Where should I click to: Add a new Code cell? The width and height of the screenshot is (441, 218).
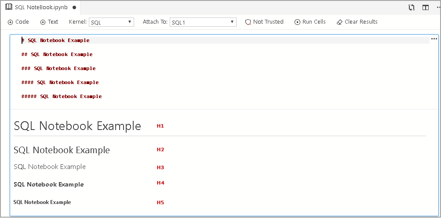pyautogui.click(x=18, y=22)
